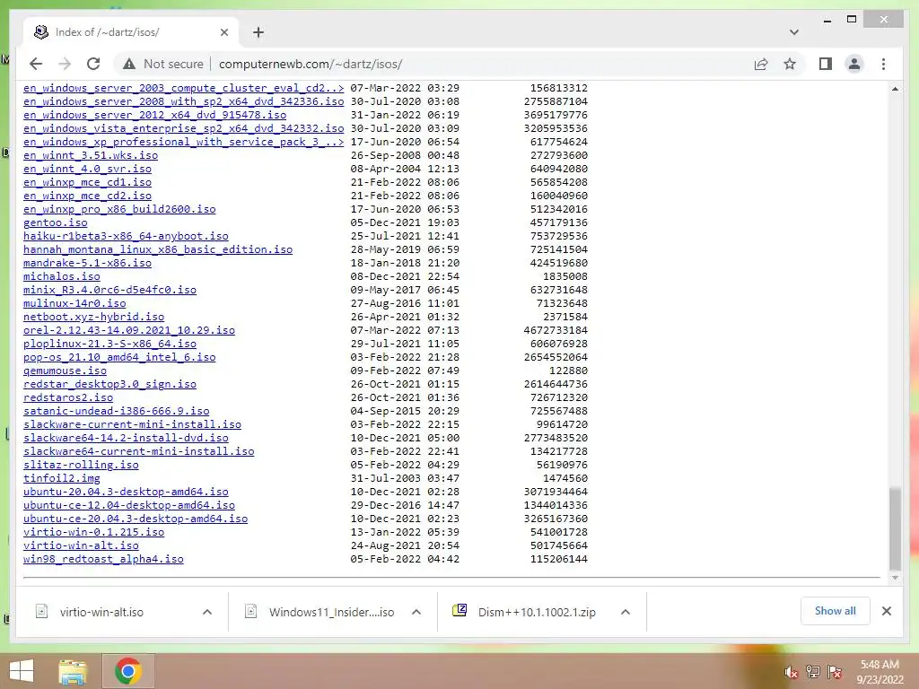Click the muted volume tray icon
The image size is (919, 689).
click(791, 672)
